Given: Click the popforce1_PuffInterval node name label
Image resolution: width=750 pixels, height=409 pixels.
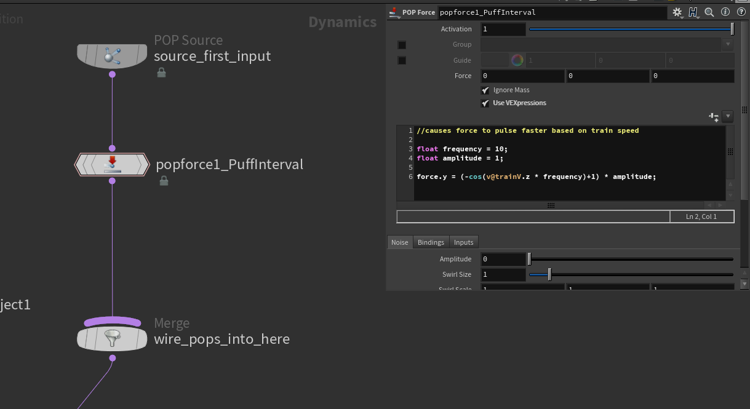Looking at the screenshot, I should click(x=229, y=164).
